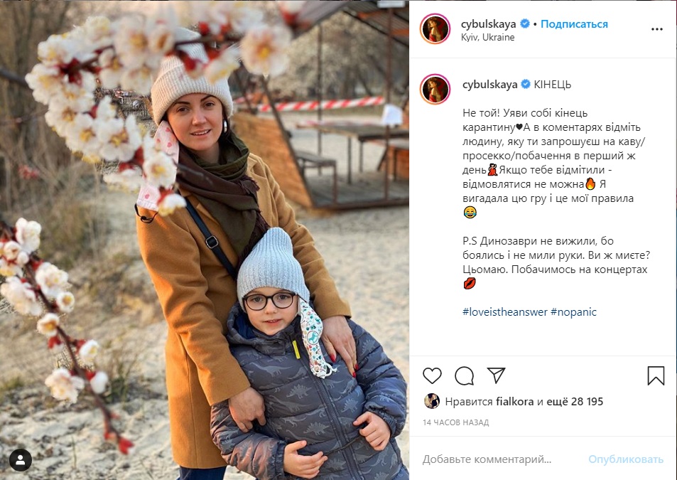Focus the Добавьте комментарий input field
677x480 pixels.
coord(501,459)
